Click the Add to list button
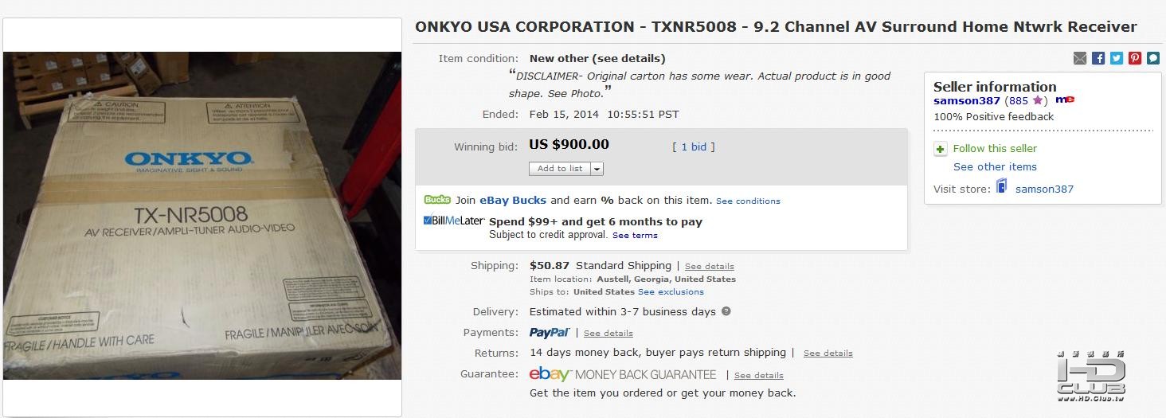The width and height of the screenshot is (1166, 418). coord(560,169)
